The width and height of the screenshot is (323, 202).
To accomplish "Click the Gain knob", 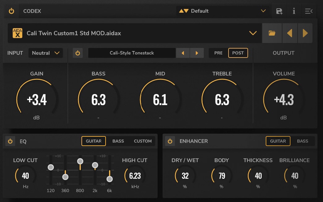I will [37, 100].
